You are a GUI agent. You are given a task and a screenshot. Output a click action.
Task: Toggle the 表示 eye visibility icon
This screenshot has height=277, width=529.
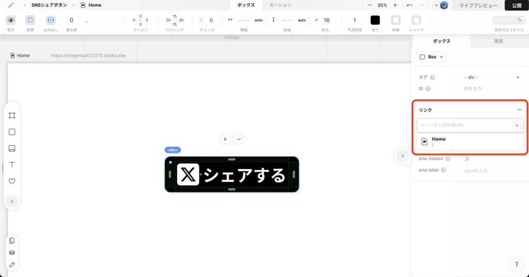click(11, 20)
